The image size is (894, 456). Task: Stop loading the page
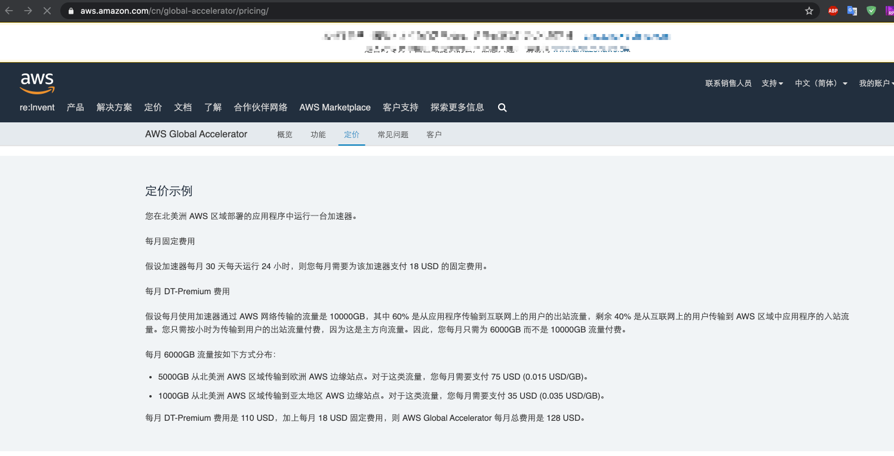pos(47,11)
